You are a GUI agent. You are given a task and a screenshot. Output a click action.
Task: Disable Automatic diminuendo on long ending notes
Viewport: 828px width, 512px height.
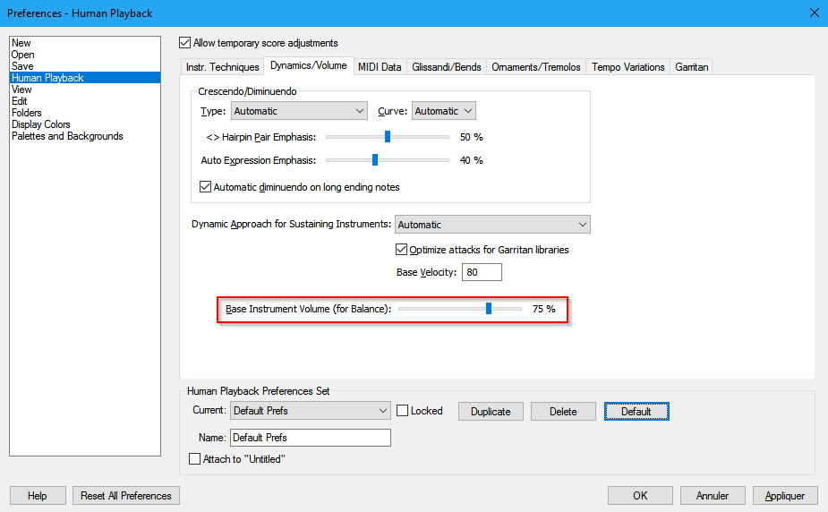point(207,187)
